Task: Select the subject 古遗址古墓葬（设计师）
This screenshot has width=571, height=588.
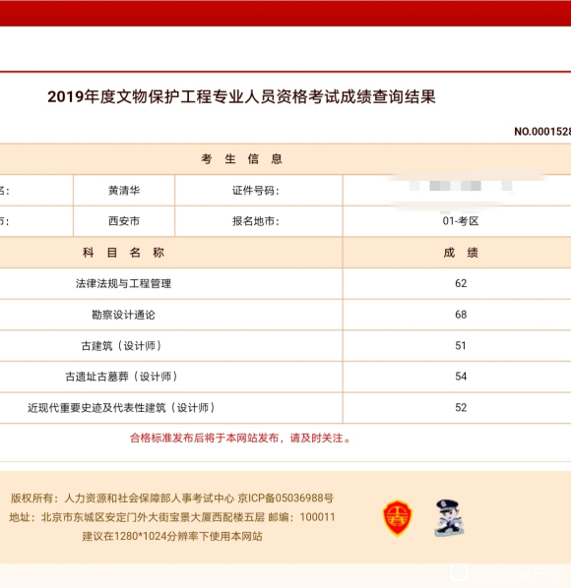Action: point(121,377)
